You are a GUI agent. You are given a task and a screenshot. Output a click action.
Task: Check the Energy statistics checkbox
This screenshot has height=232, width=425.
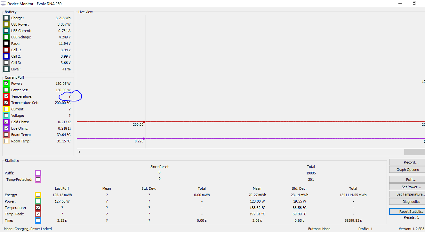tap(38, 195)
